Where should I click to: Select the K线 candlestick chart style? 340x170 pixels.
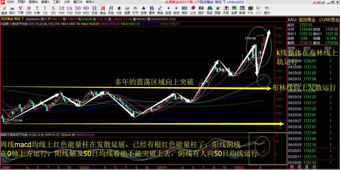(x=119, y=10)
